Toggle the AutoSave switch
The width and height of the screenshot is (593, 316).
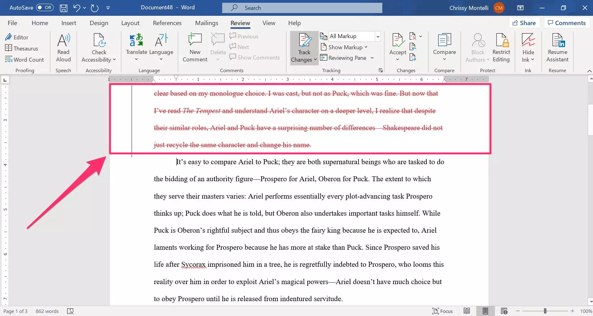coord(45,7)
